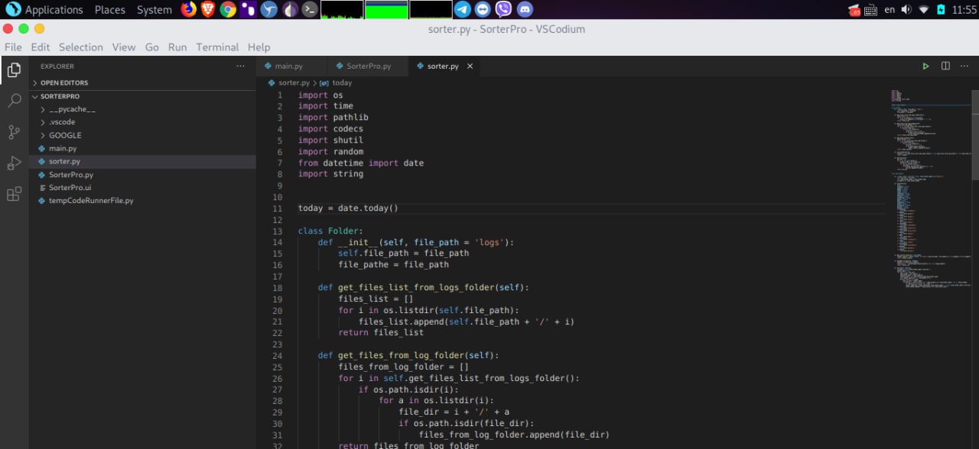Open the Run and Debug view icon
Screen dimensions: 979x449
point(14,163)
